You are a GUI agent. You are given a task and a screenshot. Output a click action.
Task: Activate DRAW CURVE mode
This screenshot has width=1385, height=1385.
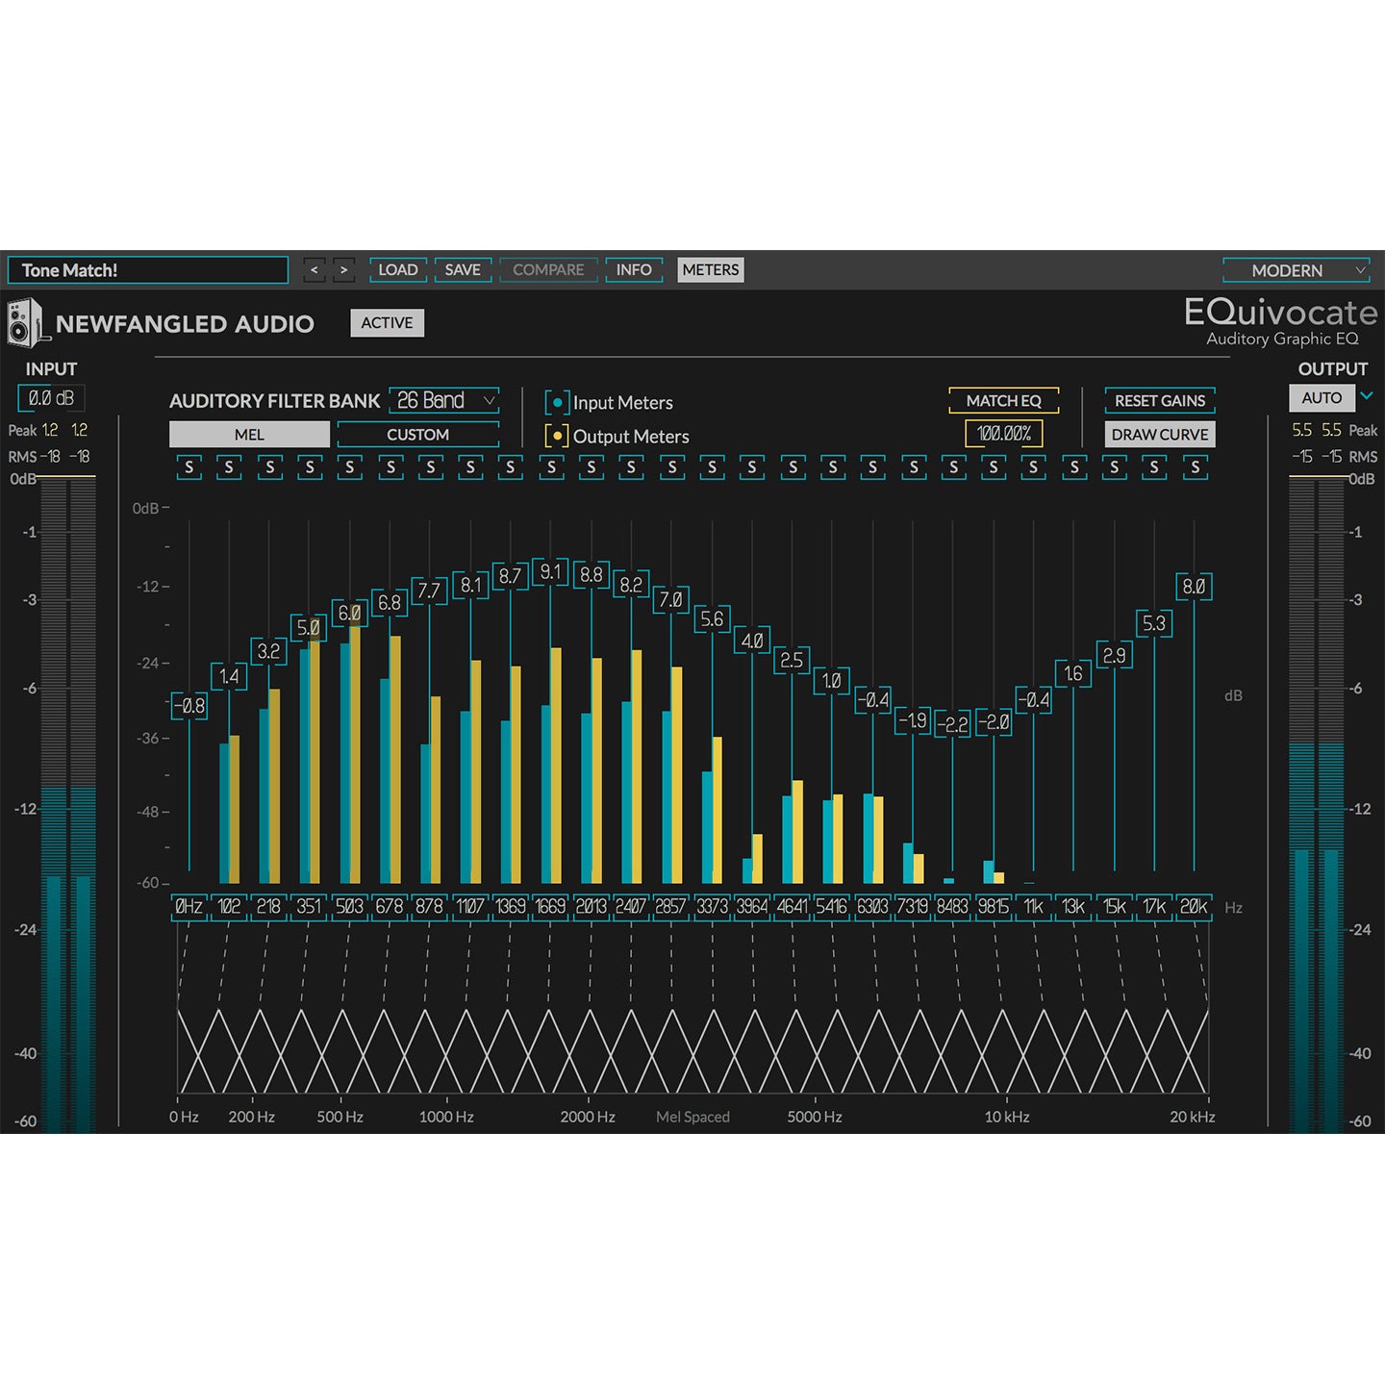click(x=1158, y=435)
